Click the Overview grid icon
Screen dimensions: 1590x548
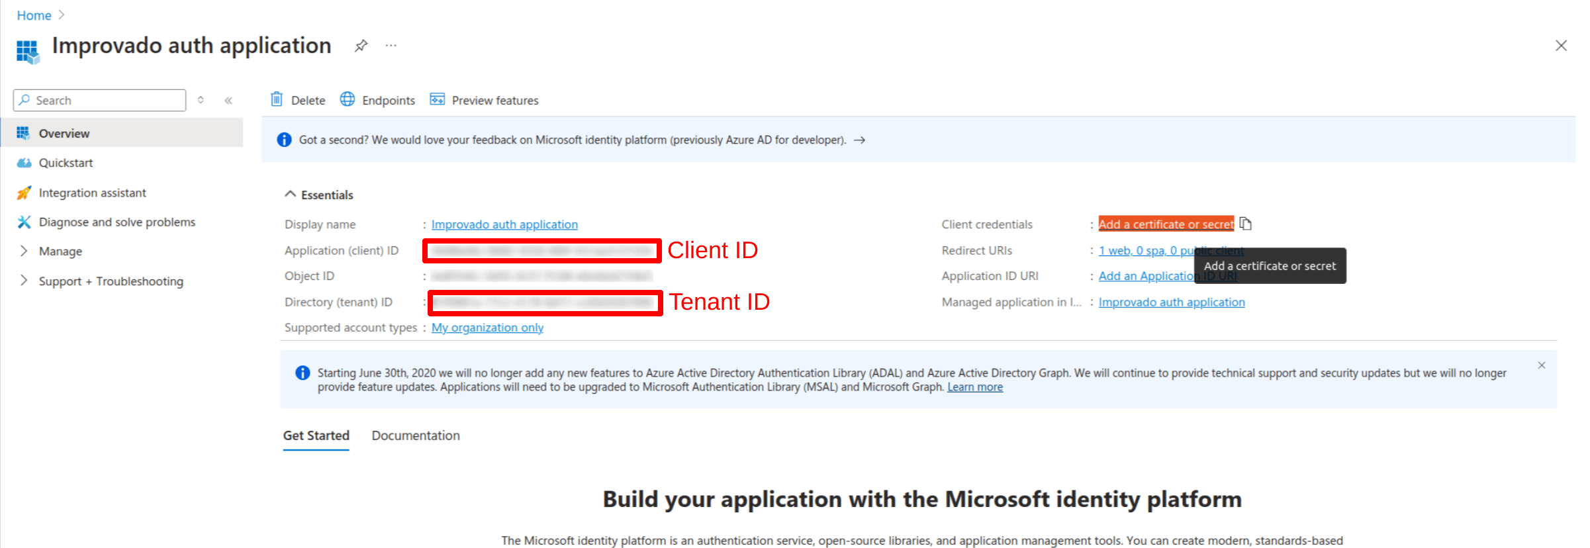[x=23, y=133]
